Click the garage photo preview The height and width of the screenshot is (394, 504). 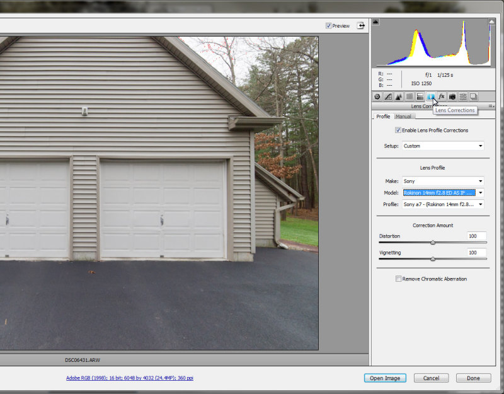(x=159, y=193)
